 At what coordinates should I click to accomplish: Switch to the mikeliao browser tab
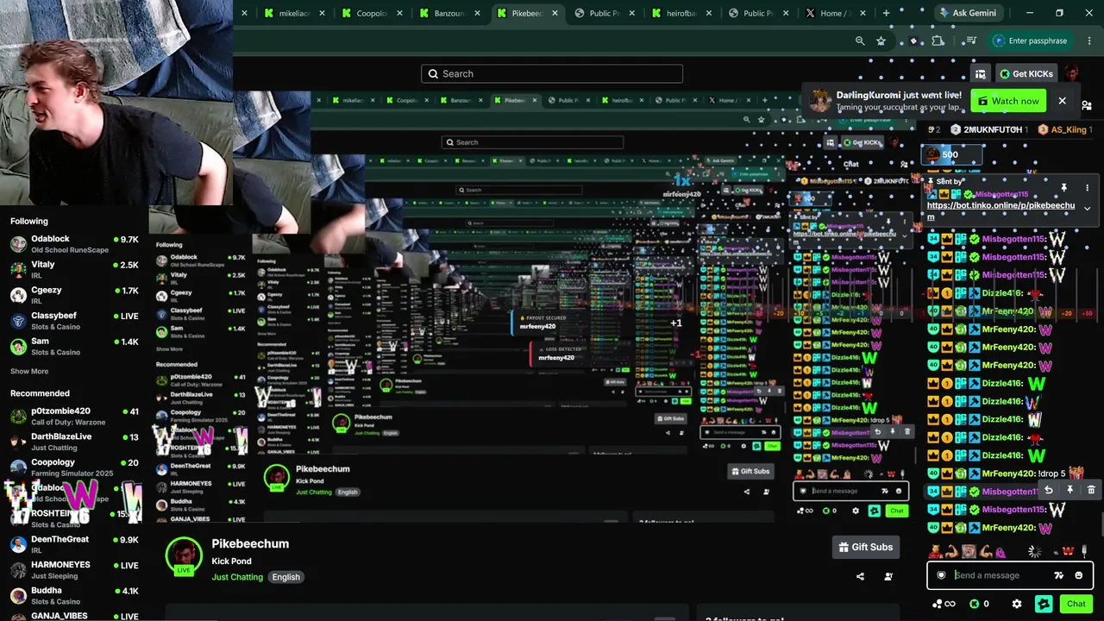click(296, 13)
